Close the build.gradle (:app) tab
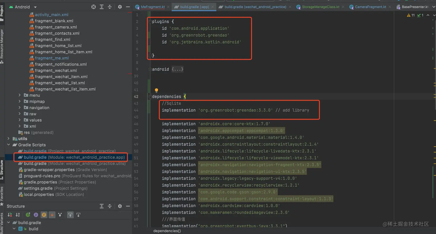This screenshot has width=436, height=234. point(212,7)
